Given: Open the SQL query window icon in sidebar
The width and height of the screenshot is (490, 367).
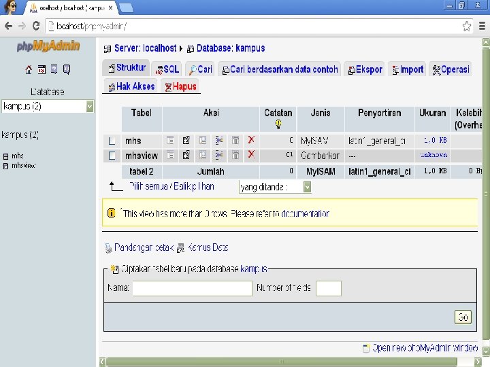Looking at the screenshot, I should 42,69.
